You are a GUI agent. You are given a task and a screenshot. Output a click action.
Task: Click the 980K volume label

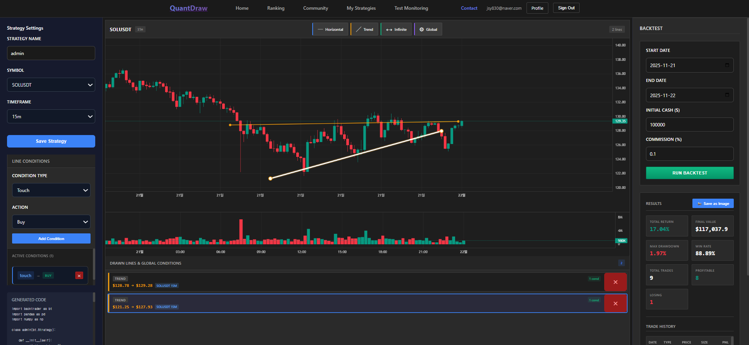coord(622,241)
